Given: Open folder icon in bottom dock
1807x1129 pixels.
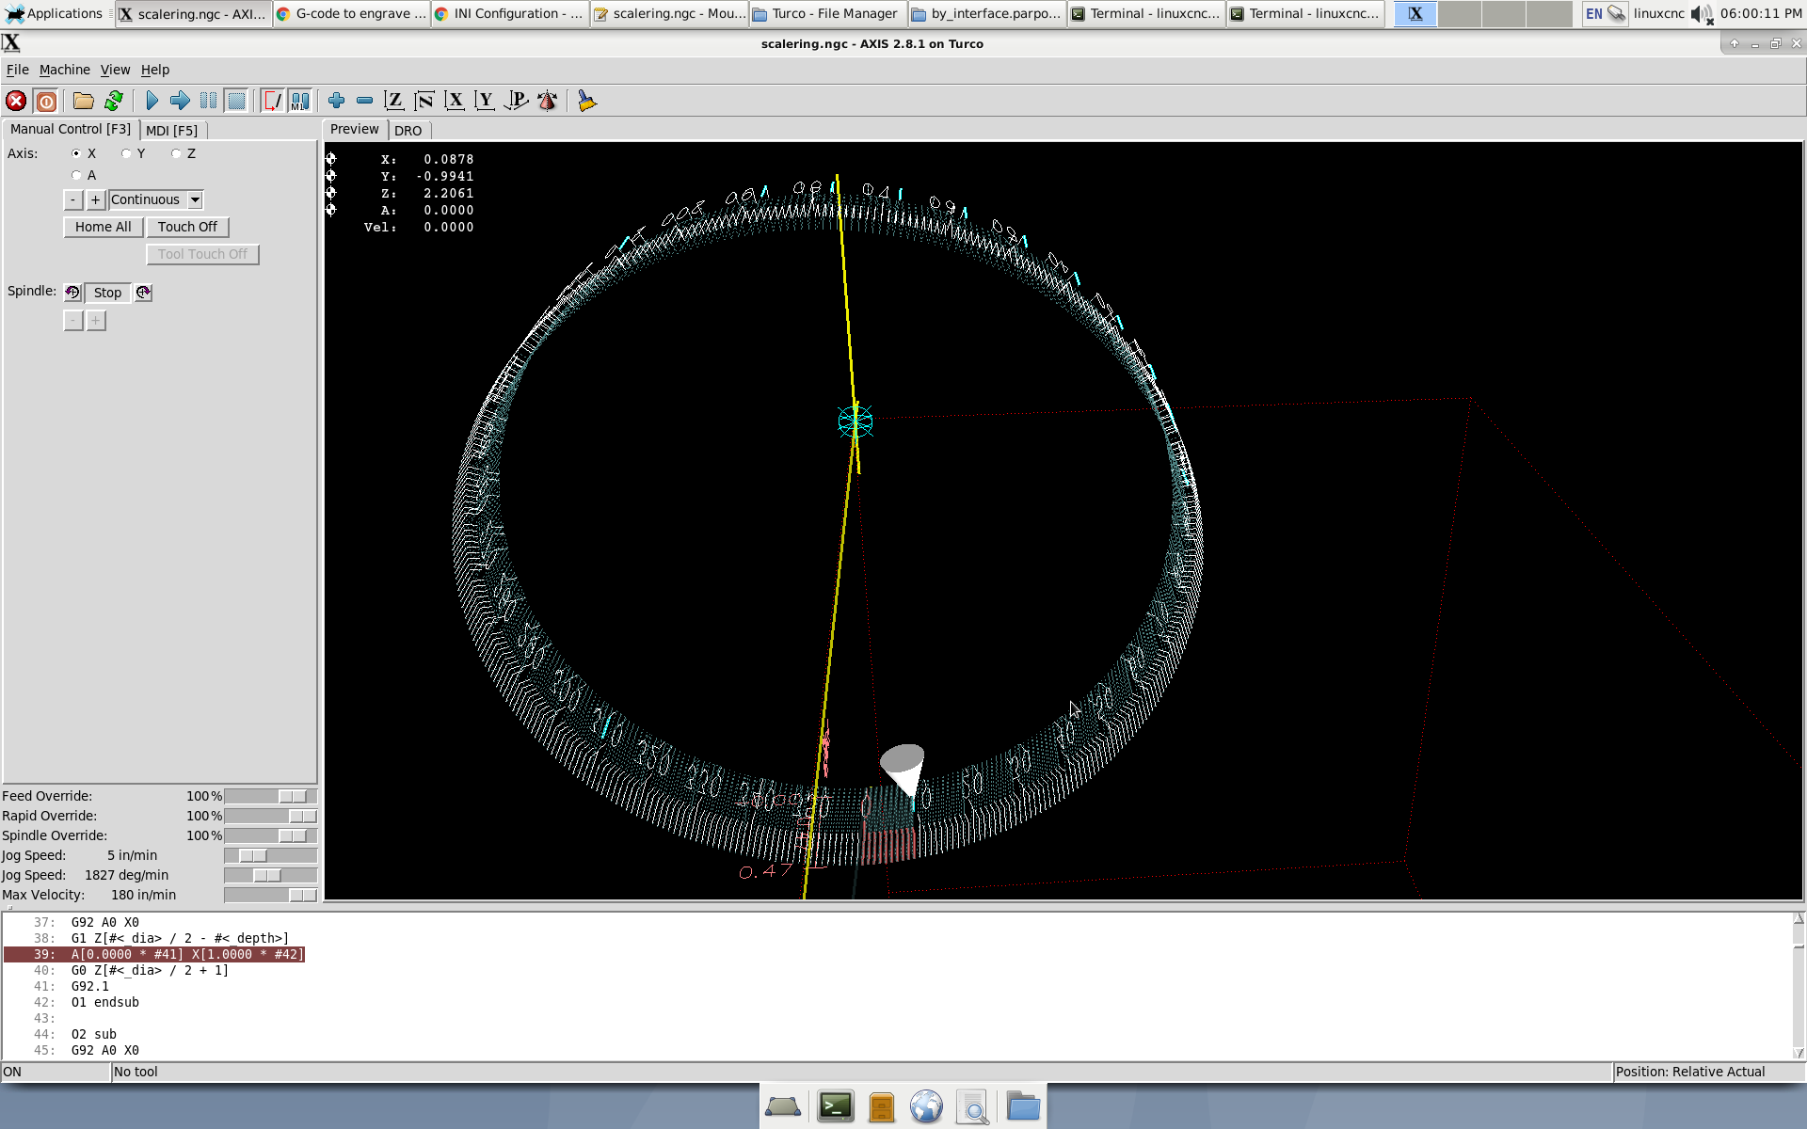Looking at the screenshot, I should point(1022,1106).
